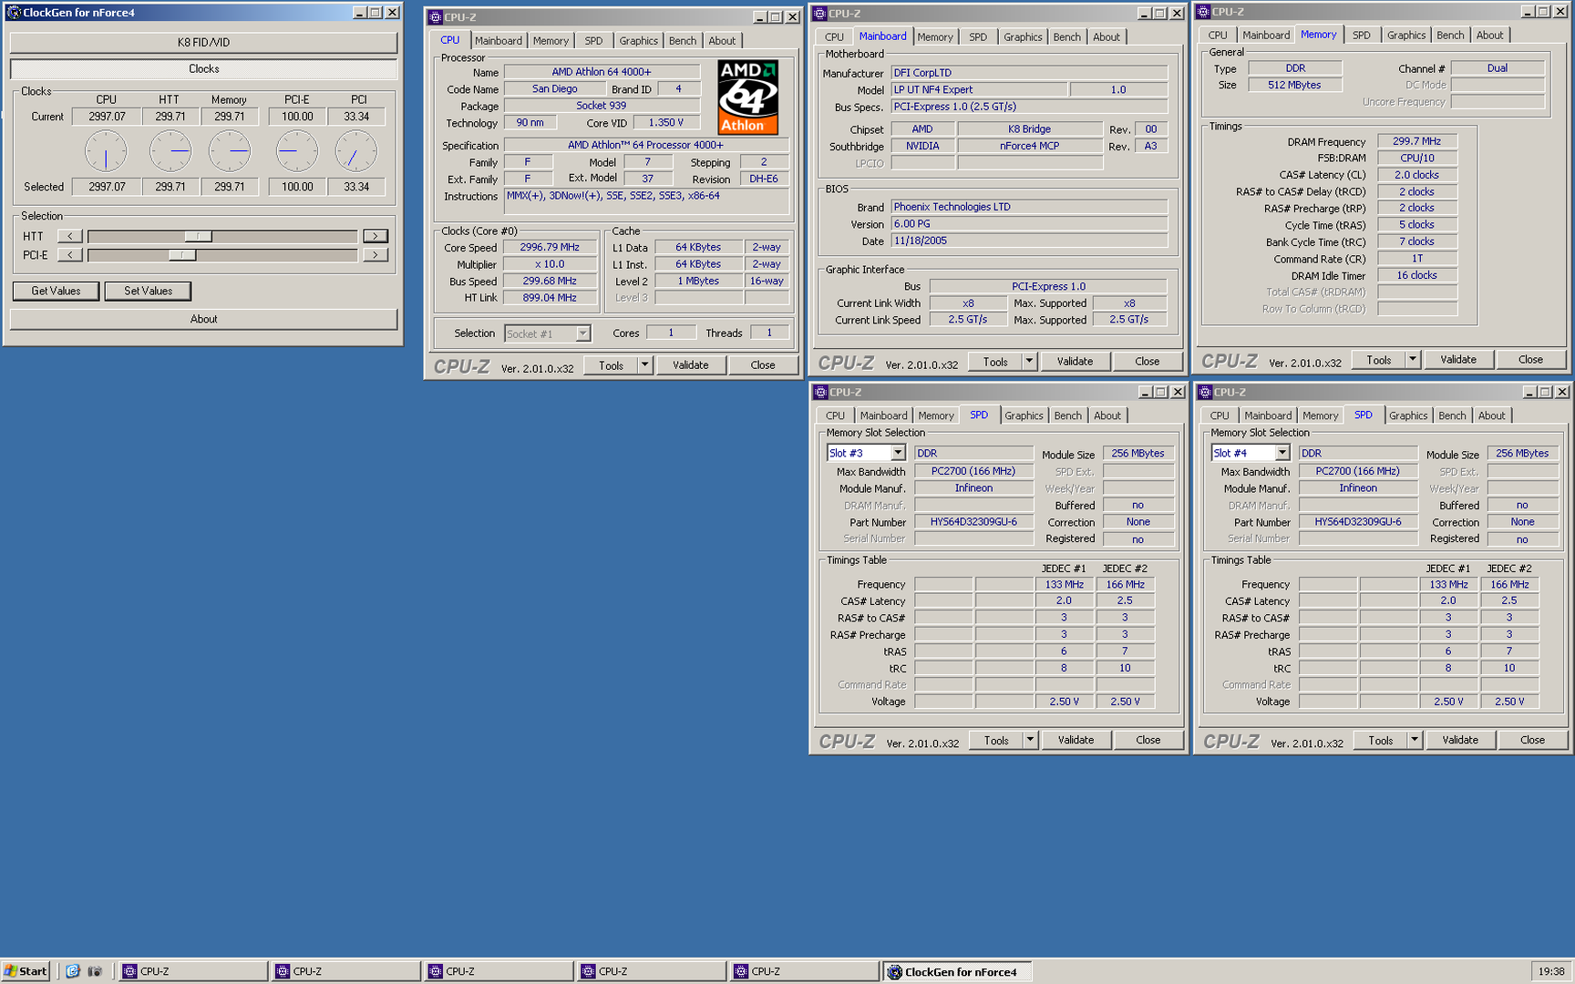1575x984 pixels.
Task: Click the PCI clock dial in ClockGen
Action: click(x=355, y=151)
